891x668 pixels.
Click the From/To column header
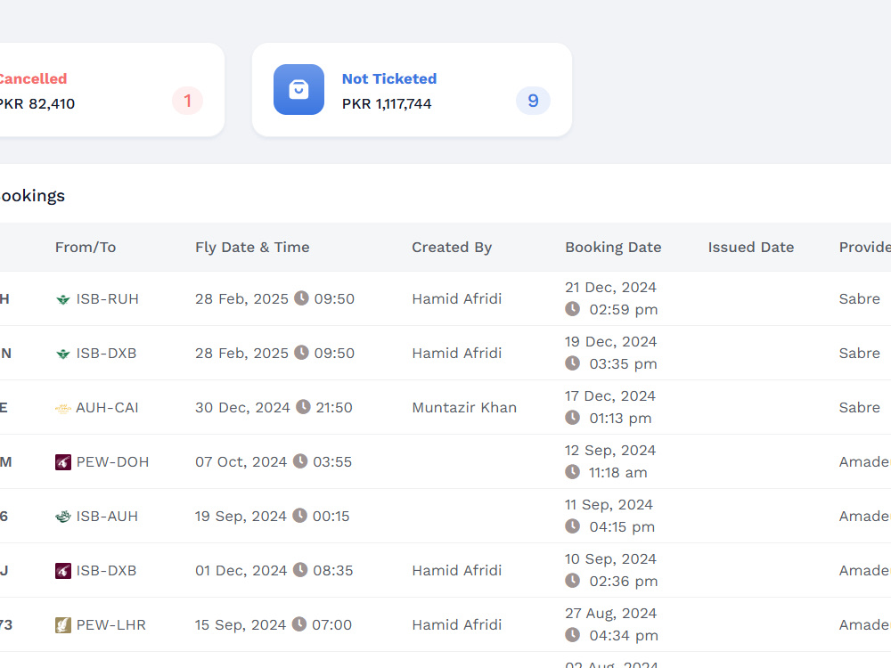point(86,247)
